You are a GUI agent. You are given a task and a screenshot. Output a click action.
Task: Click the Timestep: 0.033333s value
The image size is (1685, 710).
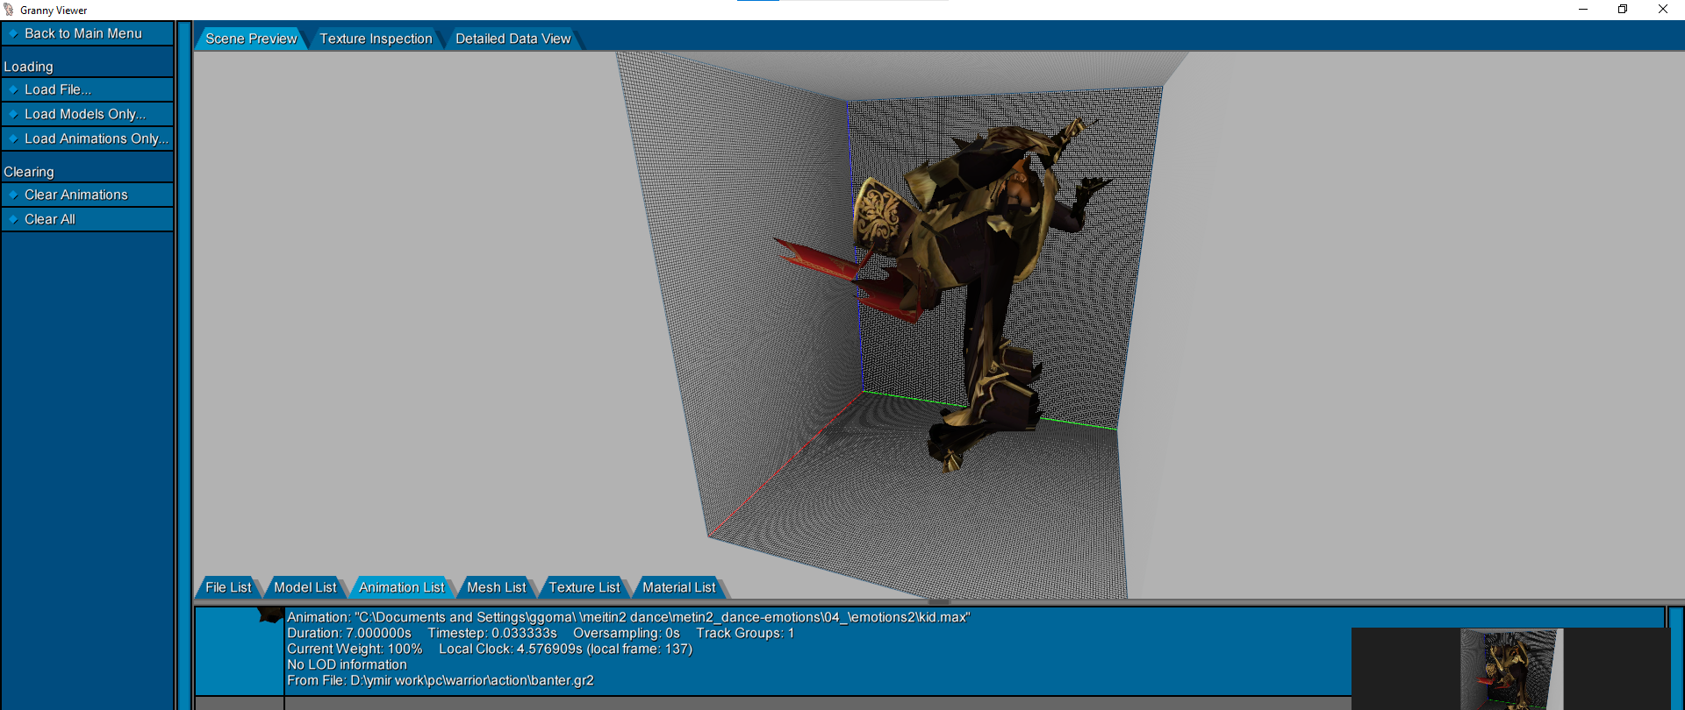(x=492, y=633)
